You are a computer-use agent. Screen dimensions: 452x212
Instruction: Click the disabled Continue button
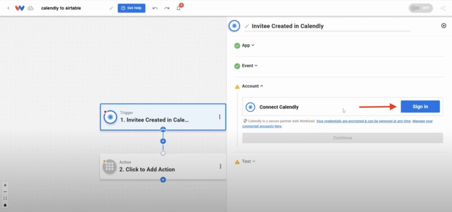point(343,138)
